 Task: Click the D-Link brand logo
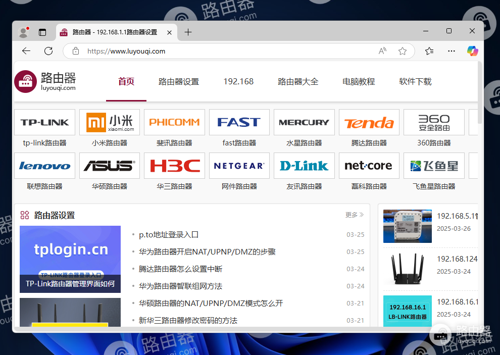(304, 166)
